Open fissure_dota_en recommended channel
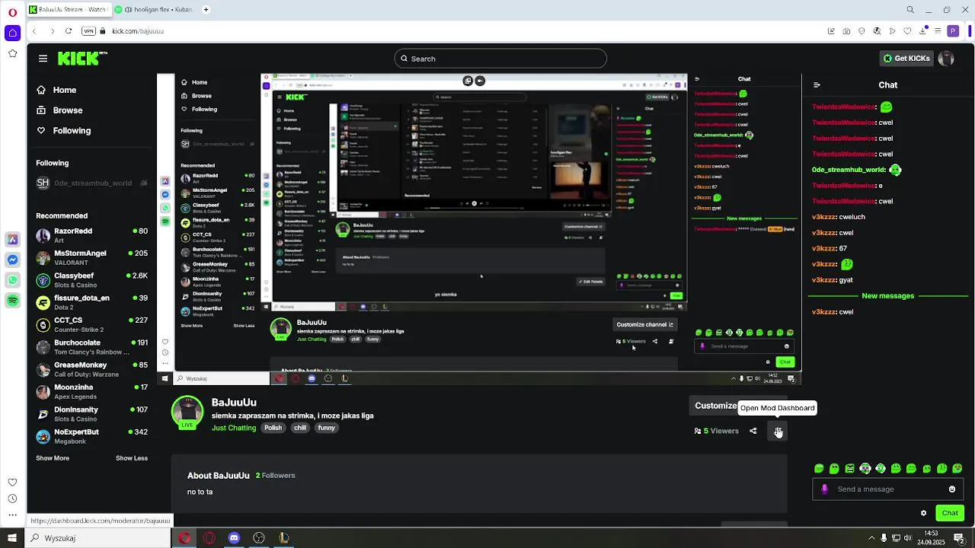The height and width of the screenshot is (548, 975). pos(91,302)
